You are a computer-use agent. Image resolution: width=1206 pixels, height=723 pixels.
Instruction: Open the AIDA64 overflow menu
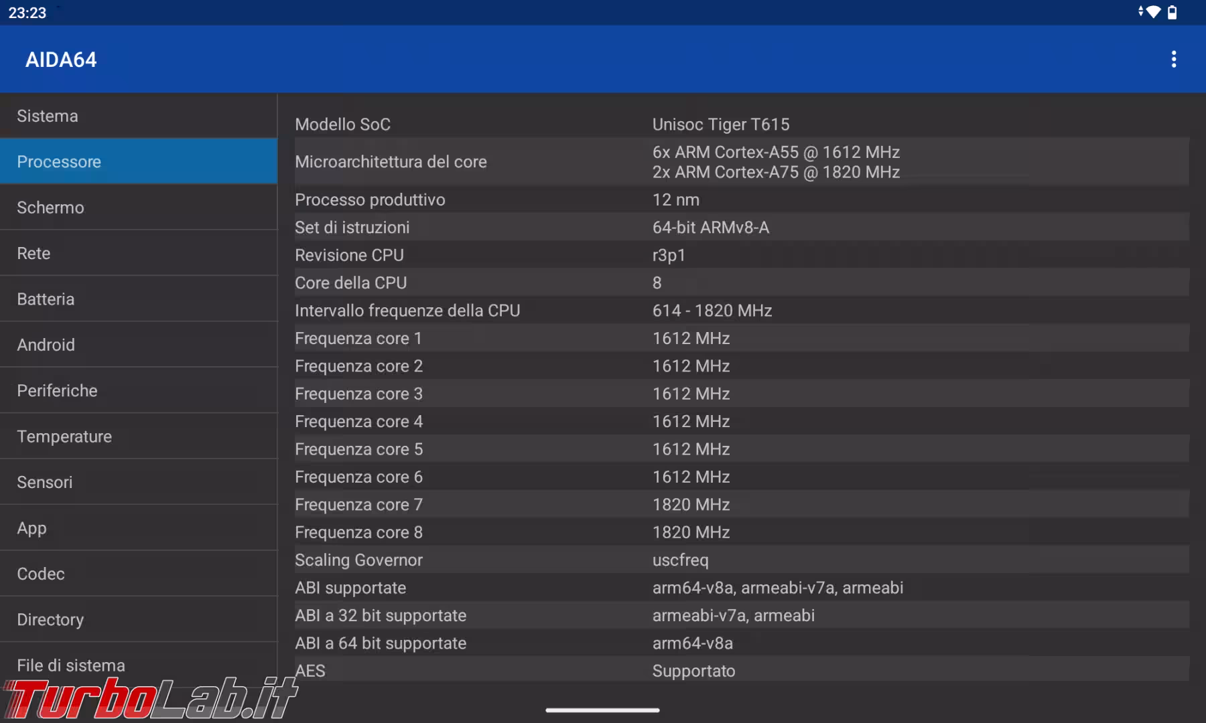(1175, 59)
